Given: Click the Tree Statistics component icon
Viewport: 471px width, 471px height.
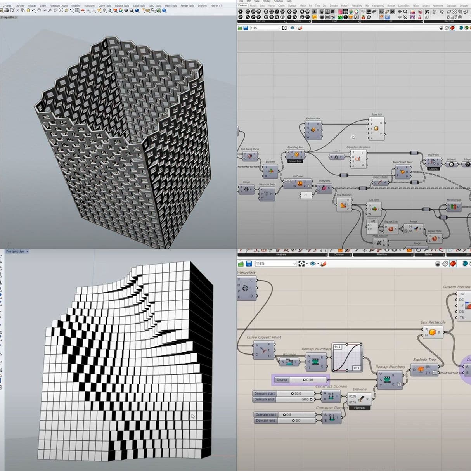Looking at the screenshot, I should click(x=343, y=204).
